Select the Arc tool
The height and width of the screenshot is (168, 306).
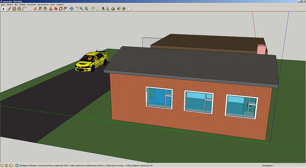click(24, 9)
